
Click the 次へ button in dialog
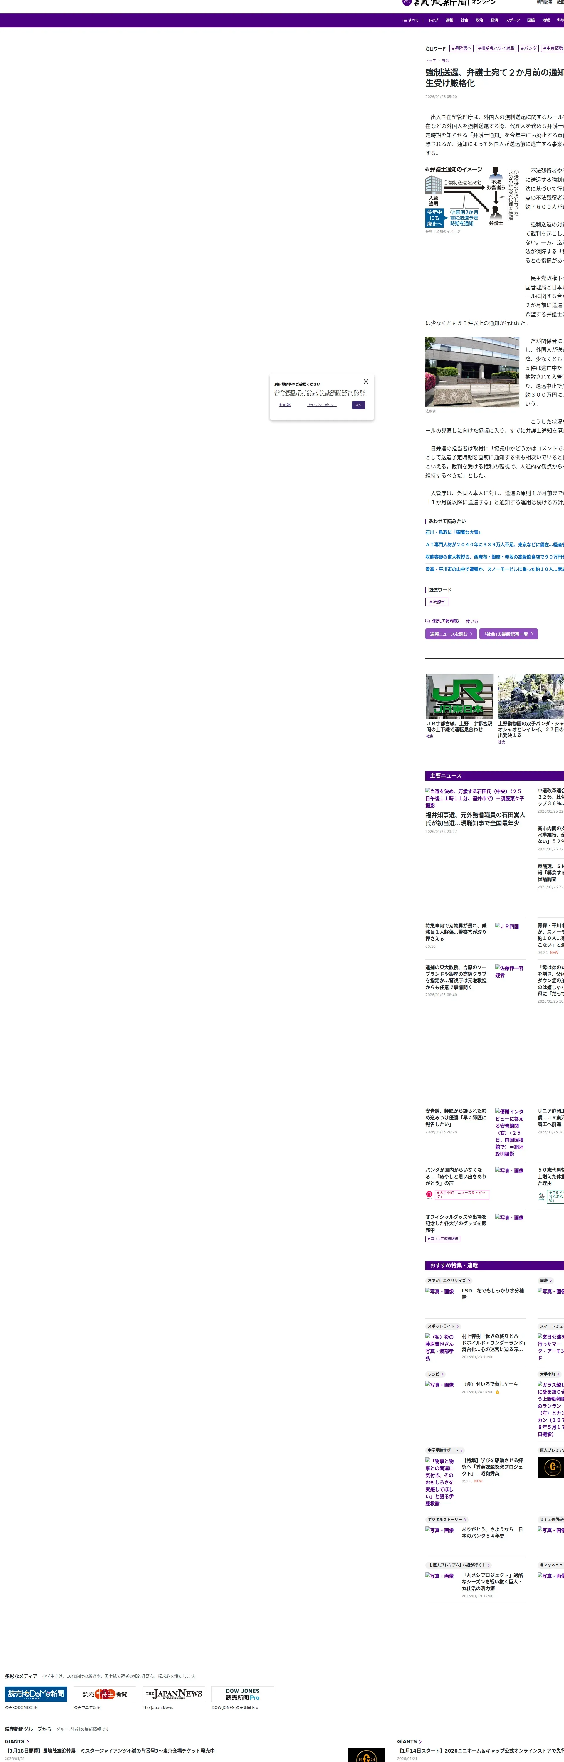click(359, 405)
